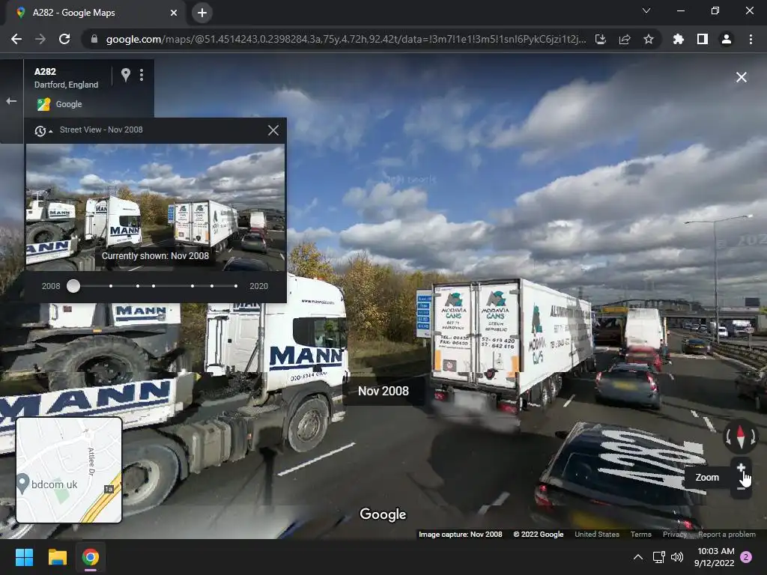The width and height of the screenshot is (767, 575).
Task: Open the Windows Start menu
Action: (24, 557)
